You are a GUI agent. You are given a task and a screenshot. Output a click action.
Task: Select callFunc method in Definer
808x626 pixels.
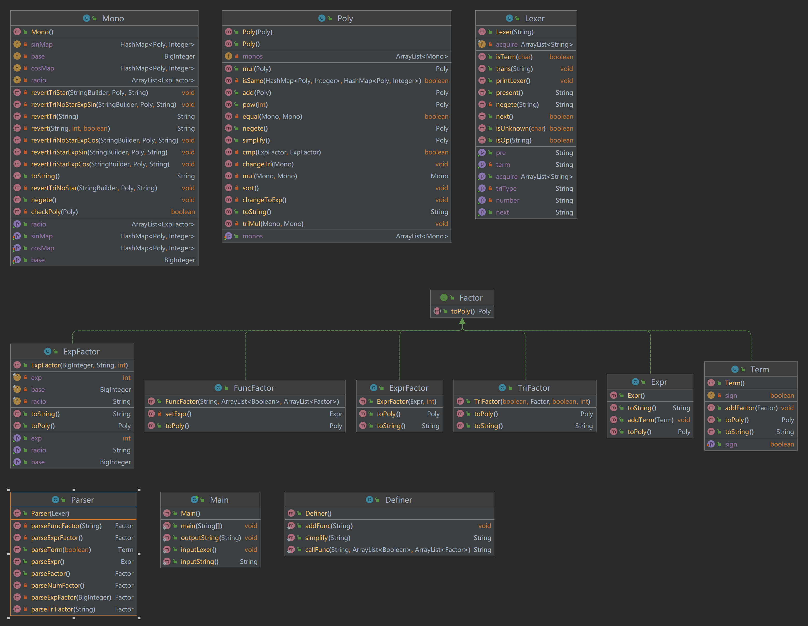pyautogui.click(x=387, y=549)
